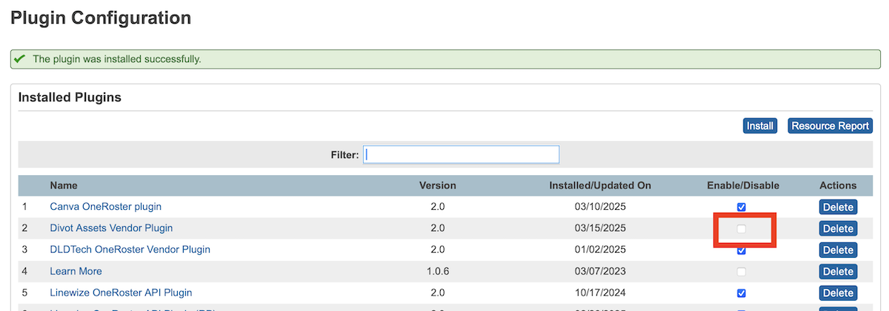The height and width of the screenshot is (311, 889).
Task: Delete the Canva OneRoster plugin
Action: coord(838,208)
